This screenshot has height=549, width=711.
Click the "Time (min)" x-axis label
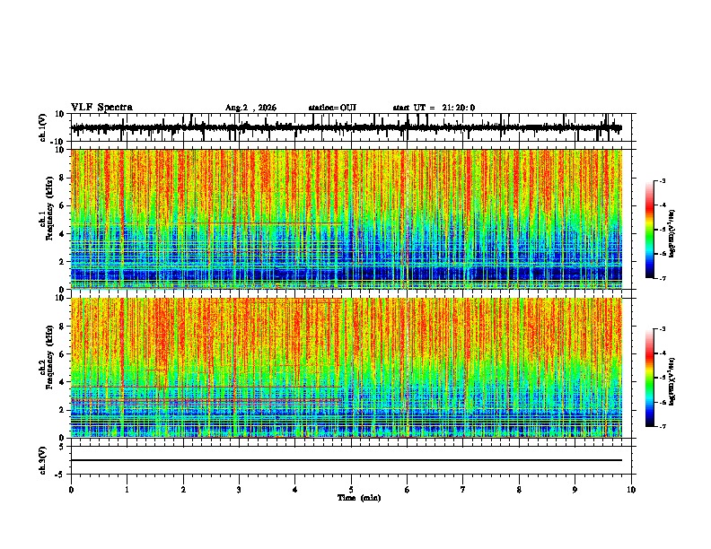(359, 498)
